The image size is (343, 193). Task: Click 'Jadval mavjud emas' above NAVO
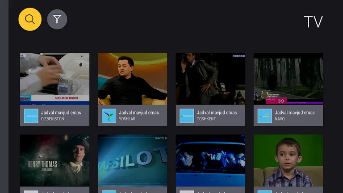pos(295,113)
